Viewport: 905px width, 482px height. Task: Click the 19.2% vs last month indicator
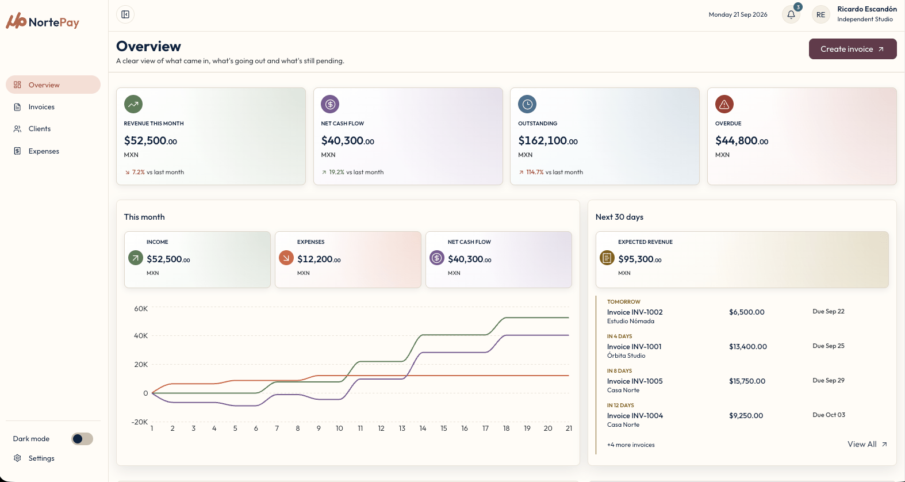point(352,172)
